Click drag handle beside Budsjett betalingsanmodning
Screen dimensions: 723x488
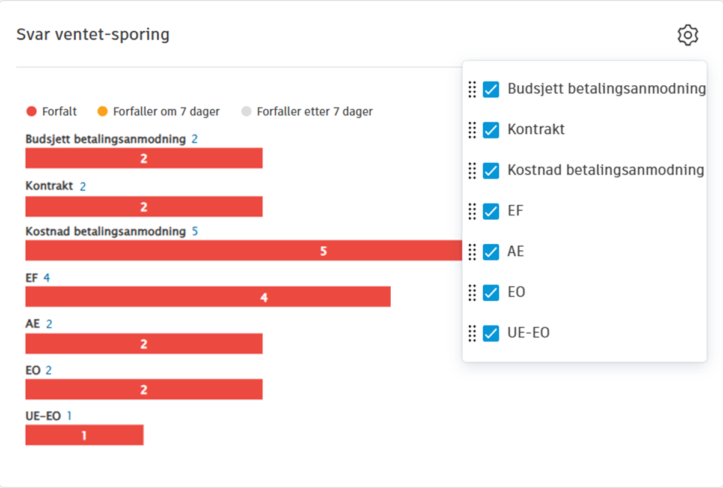(472, 89)
